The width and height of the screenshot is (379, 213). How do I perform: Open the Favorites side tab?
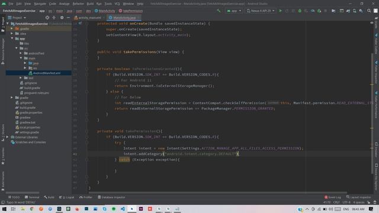[3, 156]
